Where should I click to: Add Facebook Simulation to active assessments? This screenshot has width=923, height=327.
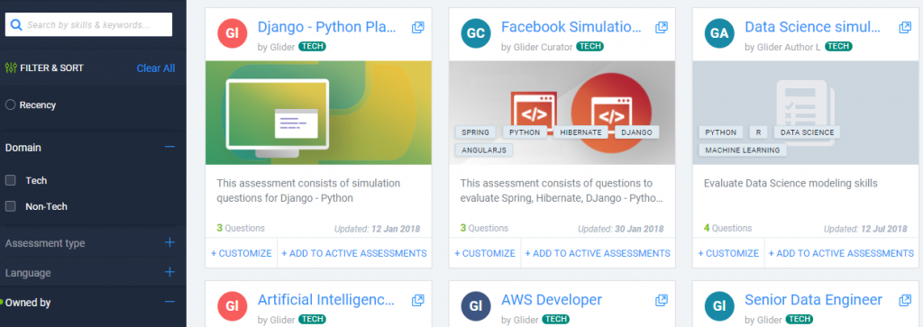point(598,253)
